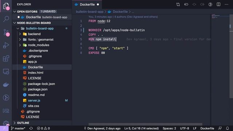Screen dimensions: 233x131
Task: Click Synchronize Changes icon in status bar
Action: click(x=31, y=128)
